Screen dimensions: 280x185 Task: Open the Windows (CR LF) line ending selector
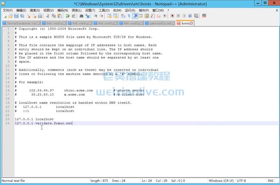[220, 180]
